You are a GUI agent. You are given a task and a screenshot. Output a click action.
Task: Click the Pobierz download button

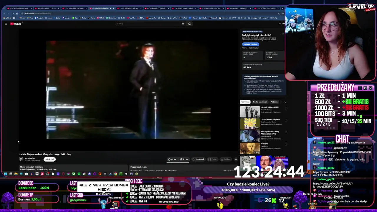coord(226,159)
